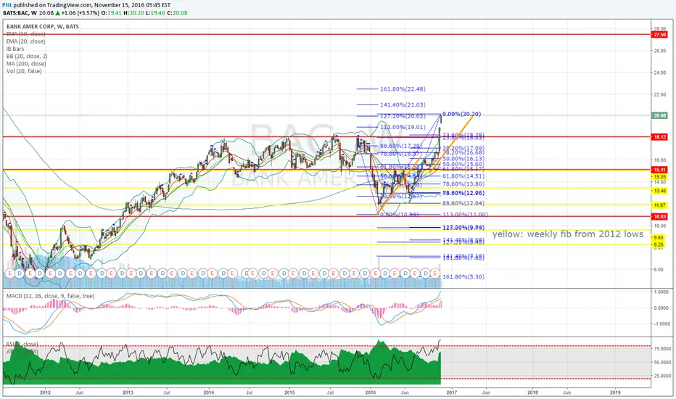Image resolution: width=676 pixels, height=399 pixels.
Task: Click the yellow 13.46 price level tag
Action: tap(660, 191)
